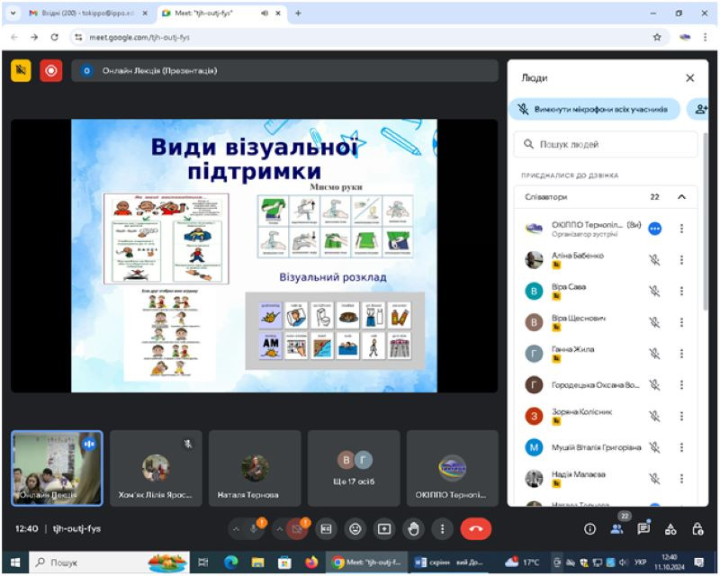720x576 pixels.
Task: Switch to the Gmail inbox browser tab
Action: point(88,13)
